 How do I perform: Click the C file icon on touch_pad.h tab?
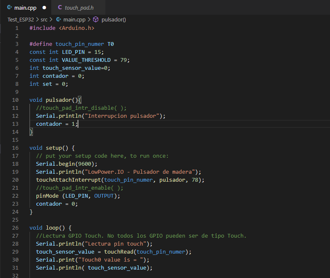click(60, 7)
